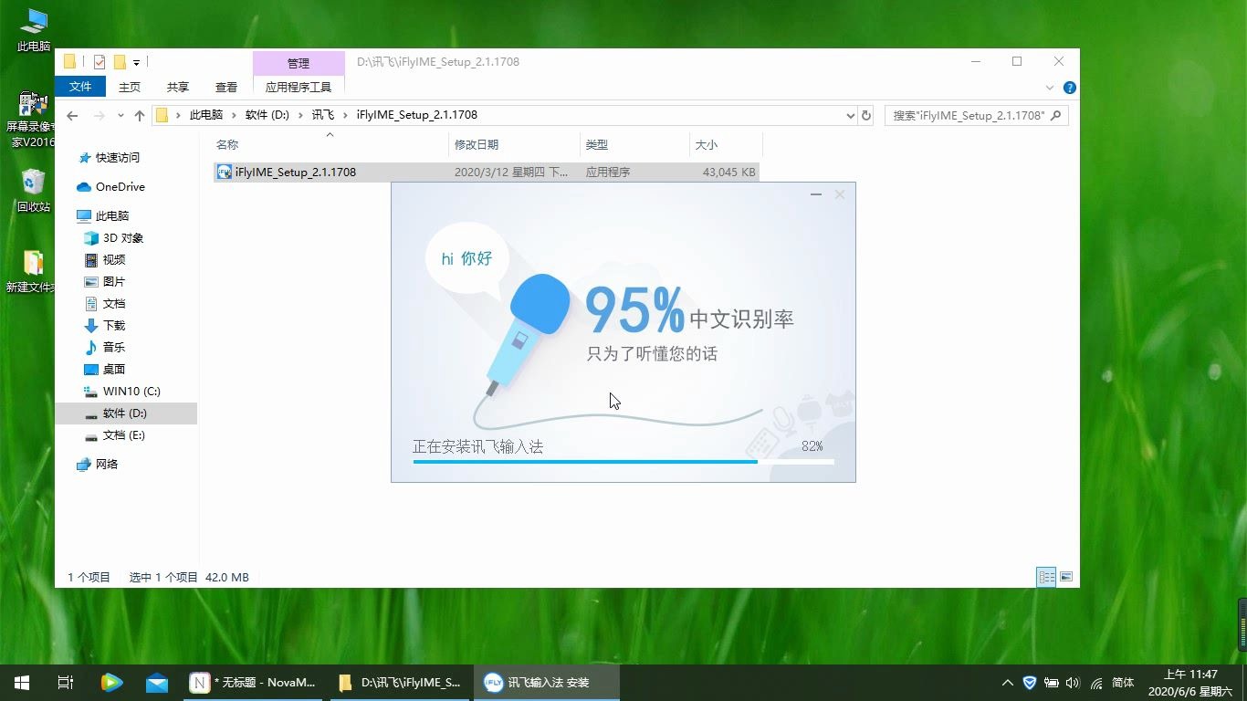Image resolution: width=1247 pixels, height=701 pixels.
Task: Click the New Folder quick access icon
Action: point(120,62)
